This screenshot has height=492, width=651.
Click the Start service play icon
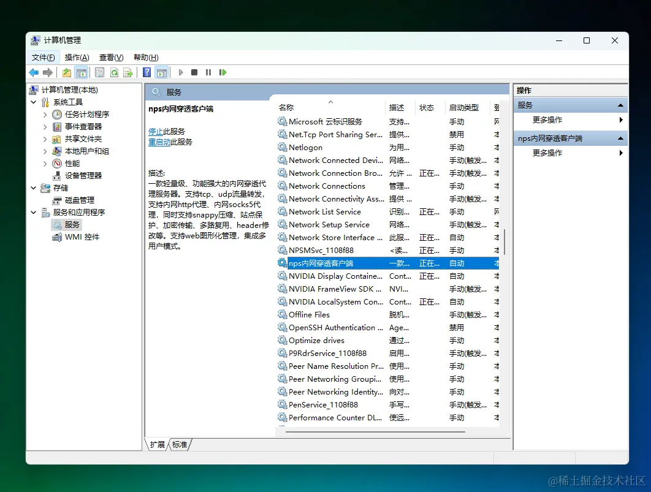coord(181,72)
